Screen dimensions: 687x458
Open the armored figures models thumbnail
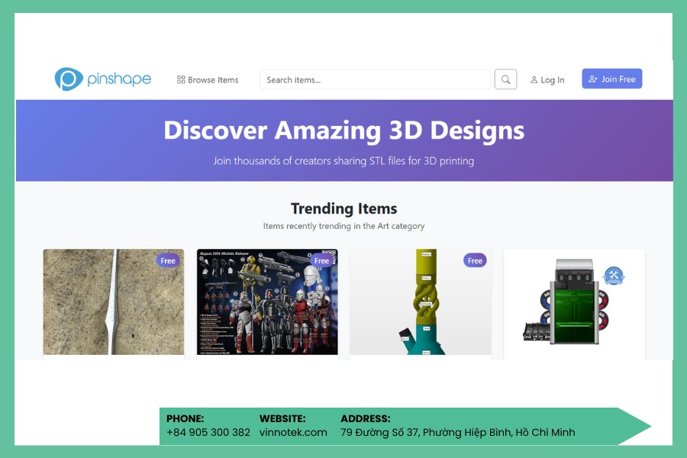click(x=267, y=302)
